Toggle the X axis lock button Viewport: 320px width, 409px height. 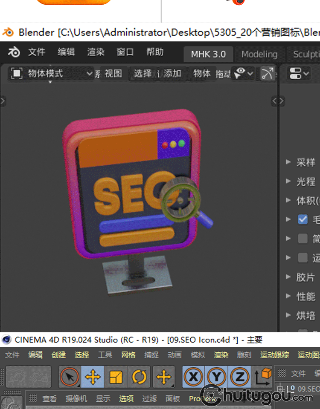coord(194,377)
